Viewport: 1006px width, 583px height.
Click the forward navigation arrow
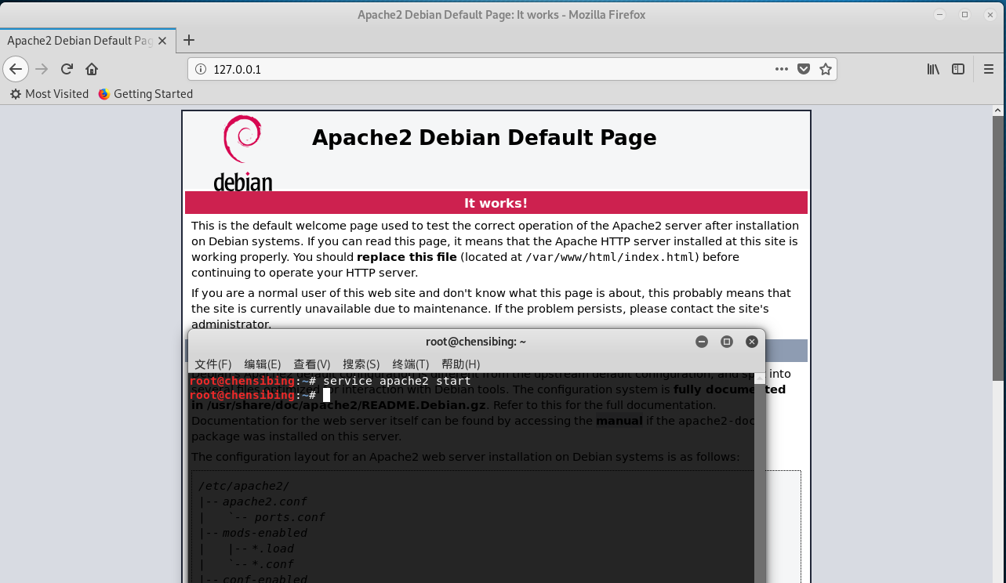tap(42, 69)
